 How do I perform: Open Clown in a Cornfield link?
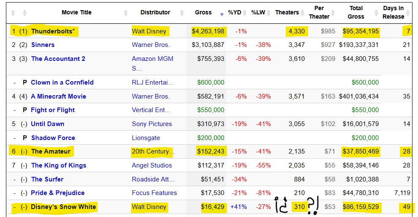pyautogui.click(x=62, y=82)
